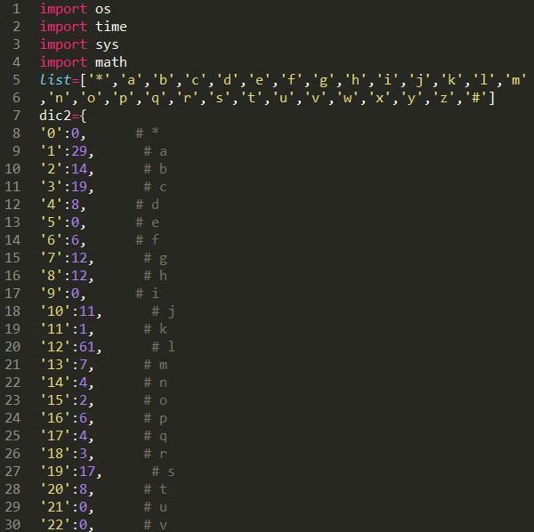
Task: Click value 61 for key '12'
Action: 87,346
